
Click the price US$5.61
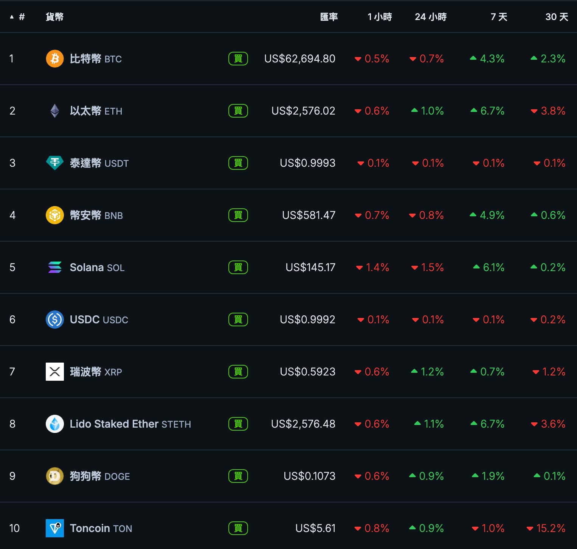315,528
